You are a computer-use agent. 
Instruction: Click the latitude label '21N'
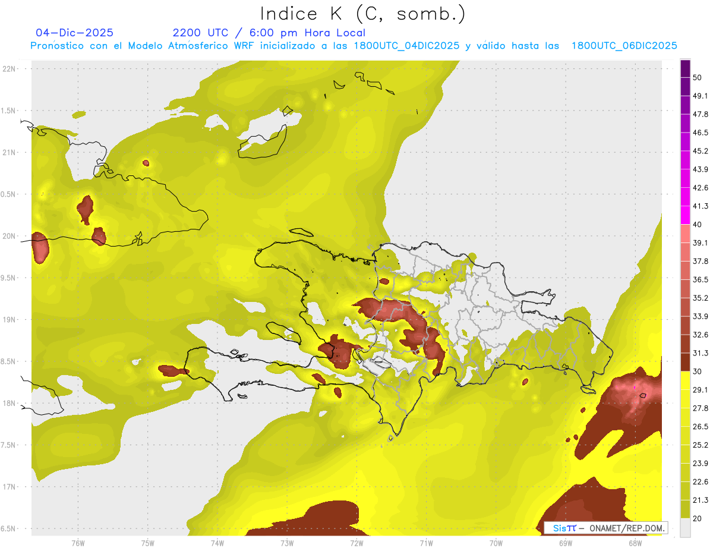point(10,153)
